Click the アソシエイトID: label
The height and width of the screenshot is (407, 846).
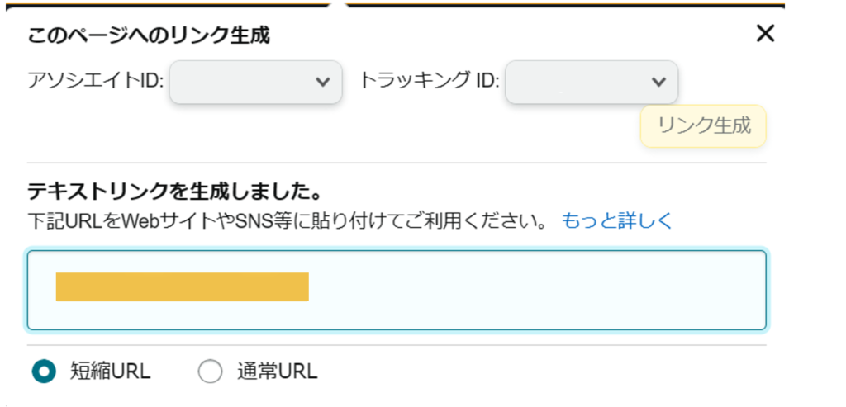click(96, 82)
